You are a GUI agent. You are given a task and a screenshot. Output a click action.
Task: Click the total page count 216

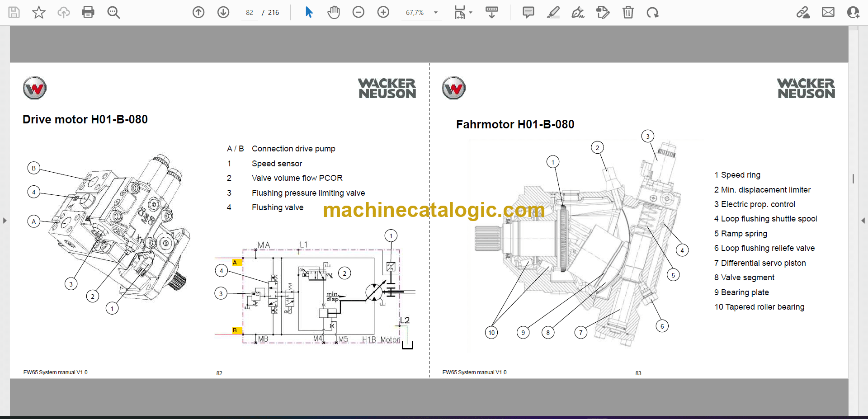(x=274, y=13)
